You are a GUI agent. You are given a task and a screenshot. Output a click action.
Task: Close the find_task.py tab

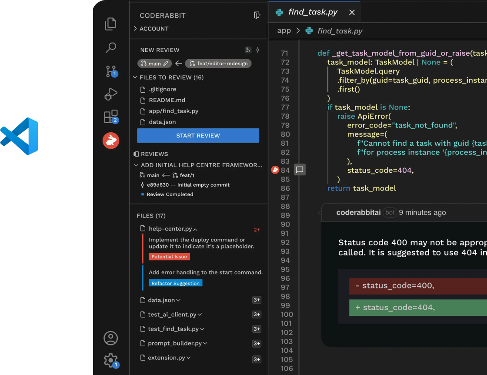pos(352,13)
